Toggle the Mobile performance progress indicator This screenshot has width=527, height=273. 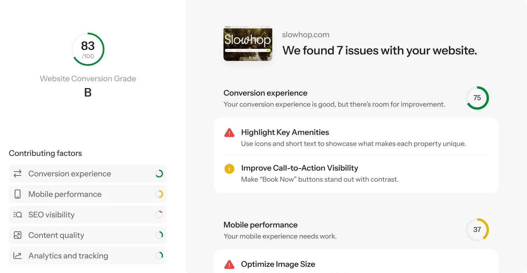[x=160, y=194]
